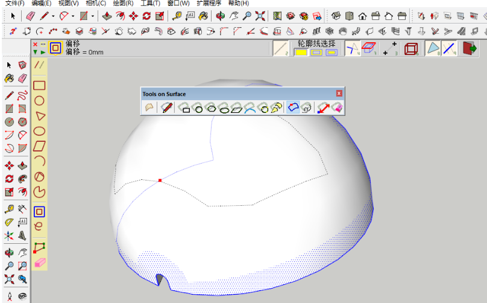The image size is (487, 303).
Task: Pick the eraser in Tools on Surface
Action: click(337, 108)
